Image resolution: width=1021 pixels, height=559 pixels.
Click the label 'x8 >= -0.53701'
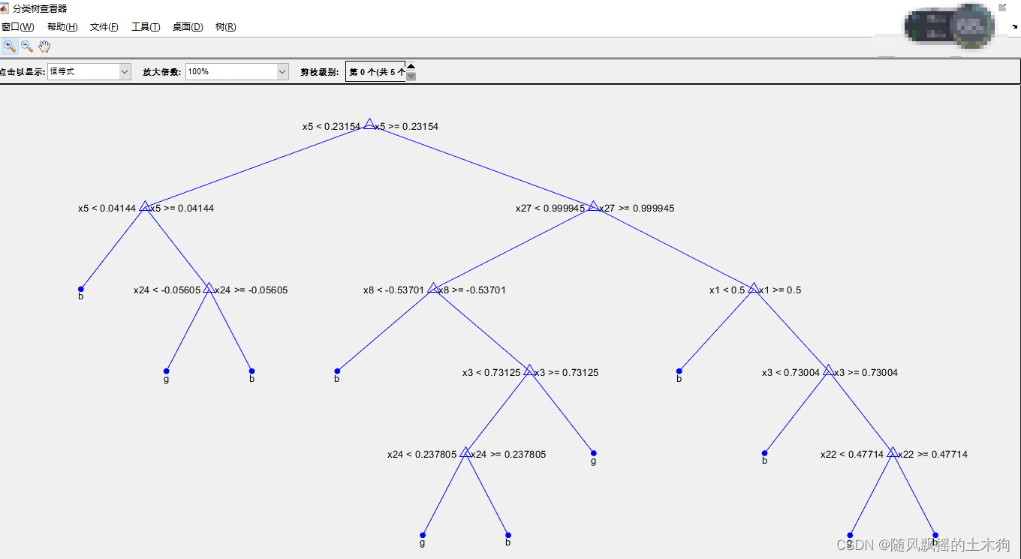(473, 290)
